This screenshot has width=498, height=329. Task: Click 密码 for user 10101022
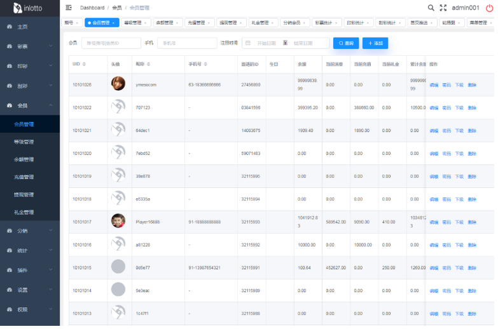(446, 108)
